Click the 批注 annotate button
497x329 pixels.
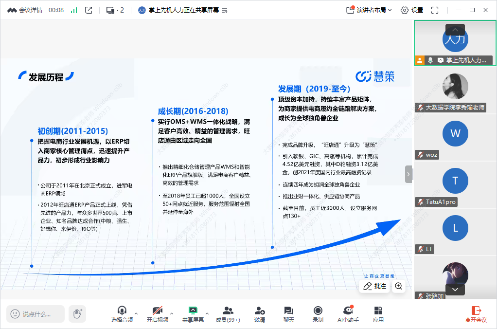(374, 286)
